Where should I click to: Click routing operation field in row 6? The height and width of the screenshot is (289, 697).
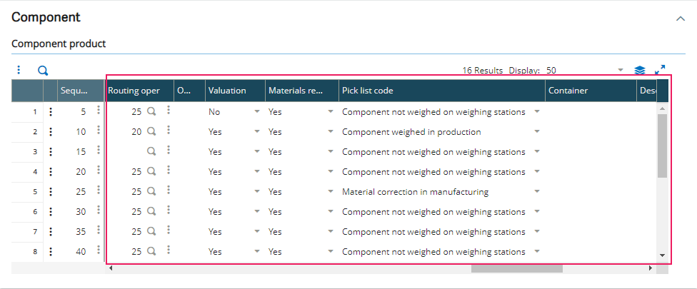pos(127,212)
